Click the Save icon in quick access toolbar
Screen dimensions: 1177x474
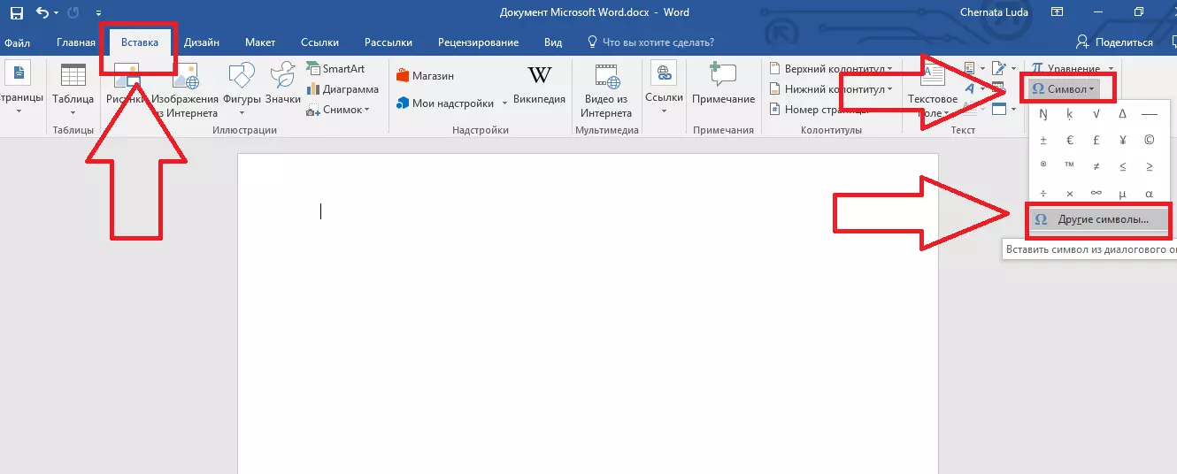pos(16,13)
